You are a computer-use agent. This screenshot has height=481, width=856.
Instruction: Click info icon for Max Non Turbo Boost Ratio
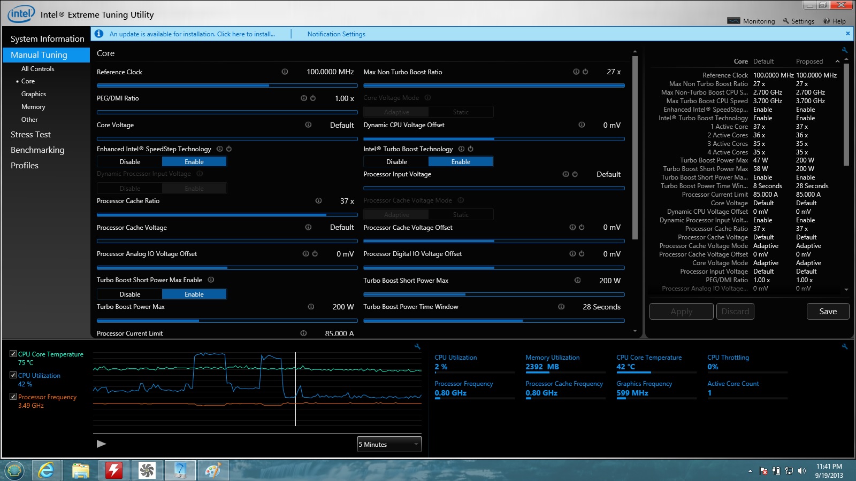click(x=576, y=72)
